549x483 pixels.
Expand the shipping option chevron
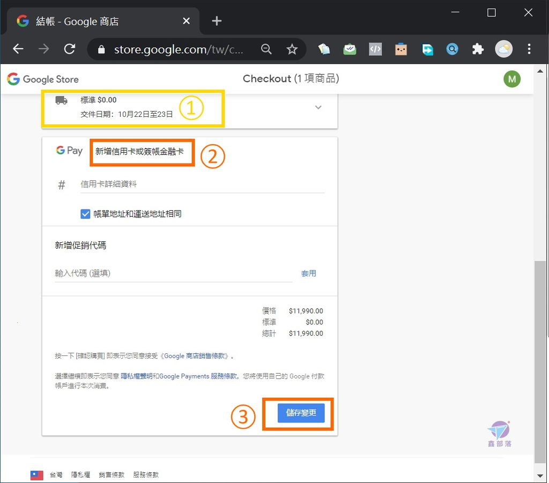318,107
